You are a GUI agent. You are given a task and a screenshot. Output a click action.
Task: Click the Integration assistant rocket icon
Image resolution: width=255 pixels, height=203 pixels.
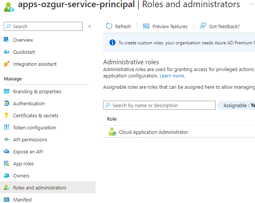(6, 64)
